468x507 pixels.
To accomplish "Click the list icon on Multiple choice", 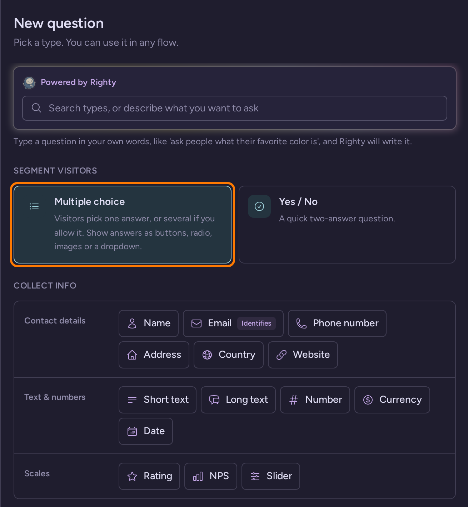I will (34, 206).
